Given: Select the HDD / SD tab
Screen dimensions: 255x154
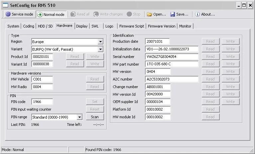Looking at the screenshot, I should (45, 26).
